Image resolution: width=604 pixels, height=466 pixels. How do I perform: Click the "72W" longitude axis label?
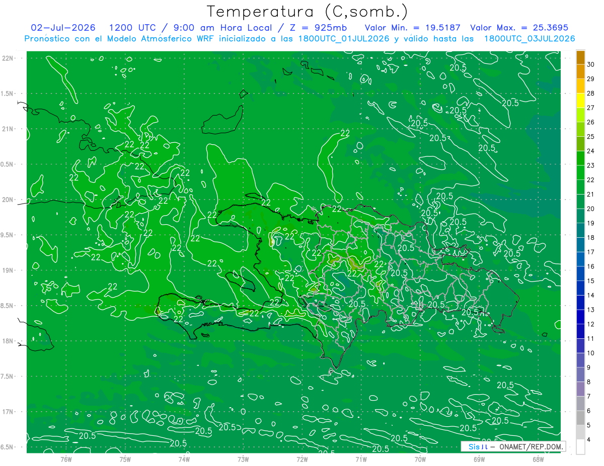pyautogui.click(x=302, y=459)
